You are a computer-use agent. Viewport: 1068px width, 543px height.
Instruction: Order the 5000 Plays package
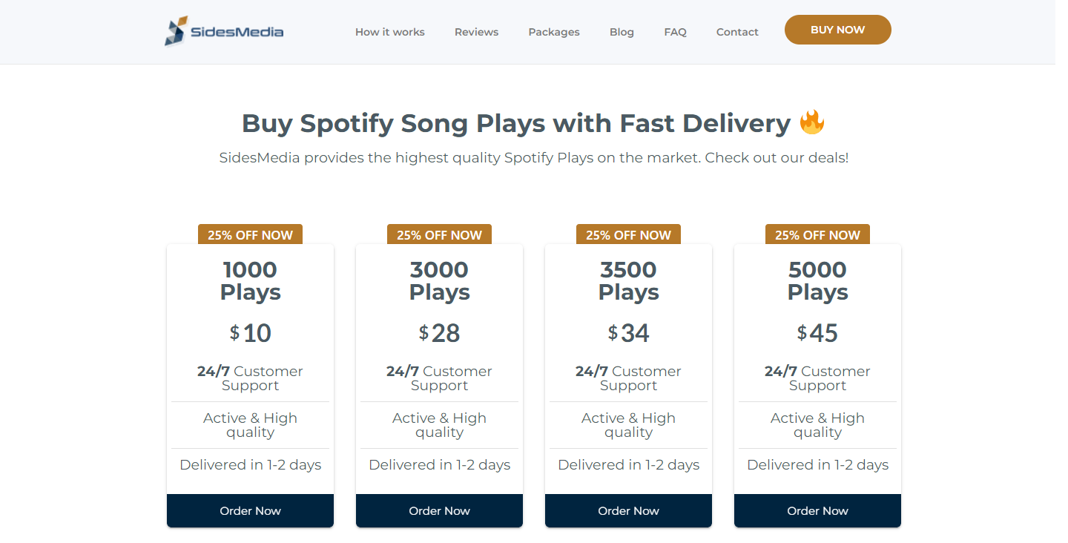pos(817,510)
